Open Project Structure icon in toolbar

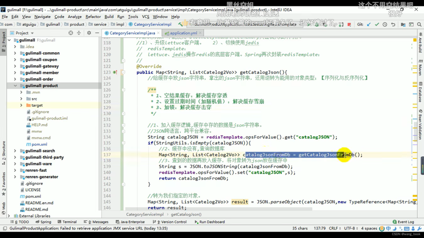(x=403, y=24)
